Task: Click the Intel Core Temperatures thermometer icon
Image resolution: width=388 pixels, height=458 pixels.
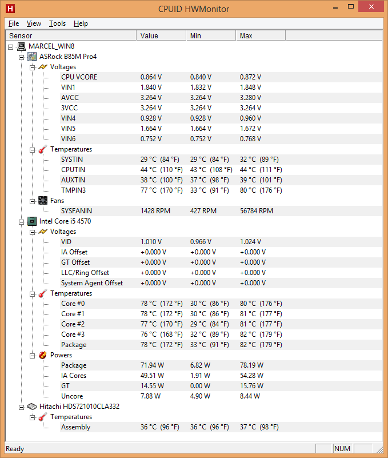Action: (x=43, y=293)
